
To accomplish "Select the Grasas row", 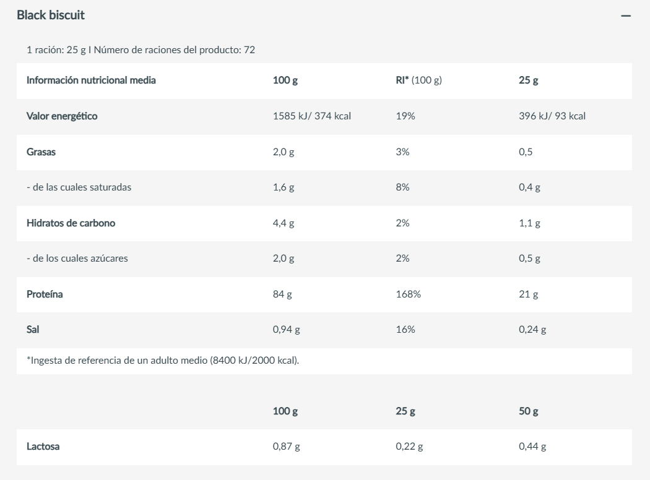I will tap(41, 152).
